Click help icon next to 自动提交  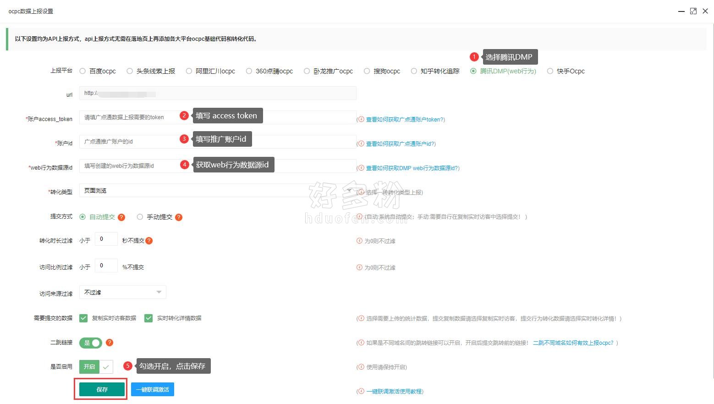tap(121, 217)
